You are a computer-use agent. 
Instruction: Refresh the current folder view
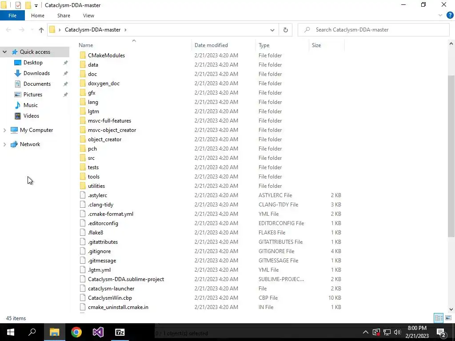(x=286, y=30)
